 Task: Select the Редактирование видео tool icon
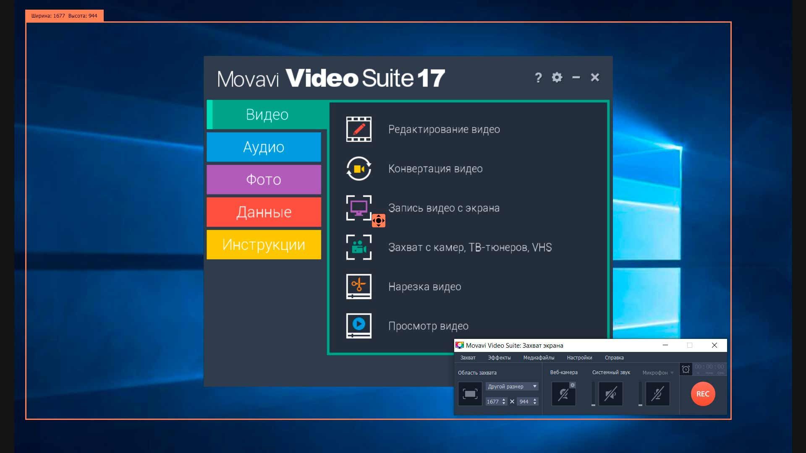pos(359,129)
